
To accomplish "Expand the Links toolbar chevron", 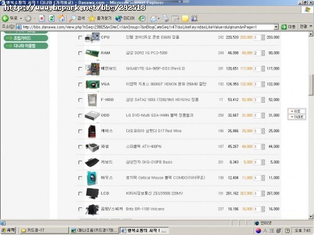I will pos(311,26).
